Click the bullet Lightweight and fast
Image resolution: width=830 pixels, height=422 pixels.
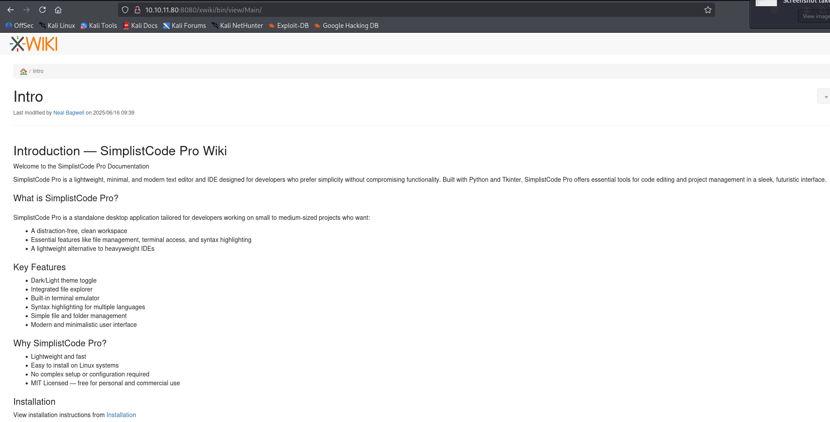coord(58,357)
